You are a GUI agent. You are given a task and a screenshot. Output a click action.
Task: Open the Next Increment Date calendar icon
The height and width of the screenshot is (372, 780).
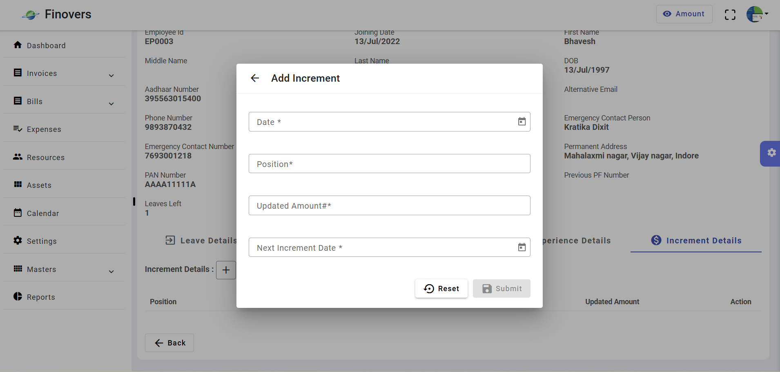coord(522,247)
